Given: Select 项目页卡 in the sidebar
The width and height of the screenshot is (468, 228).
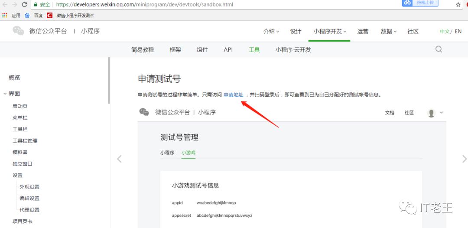Looking at the screenshot, I should (x=23, y=221).
